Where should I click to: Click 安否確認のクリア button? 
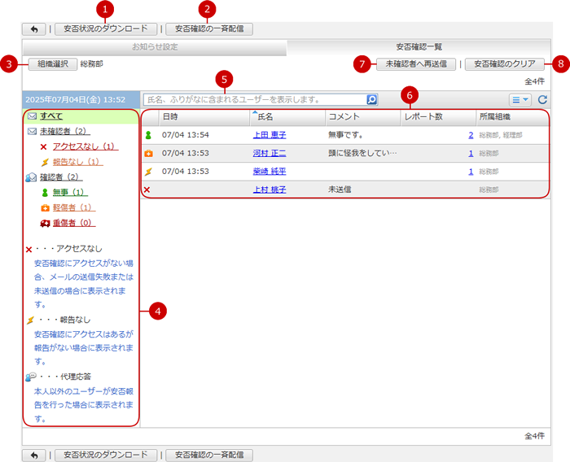505,64
